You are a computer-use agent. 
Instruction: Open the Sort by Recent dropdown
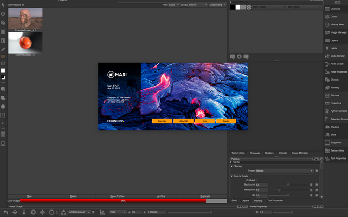coord(195,5)
